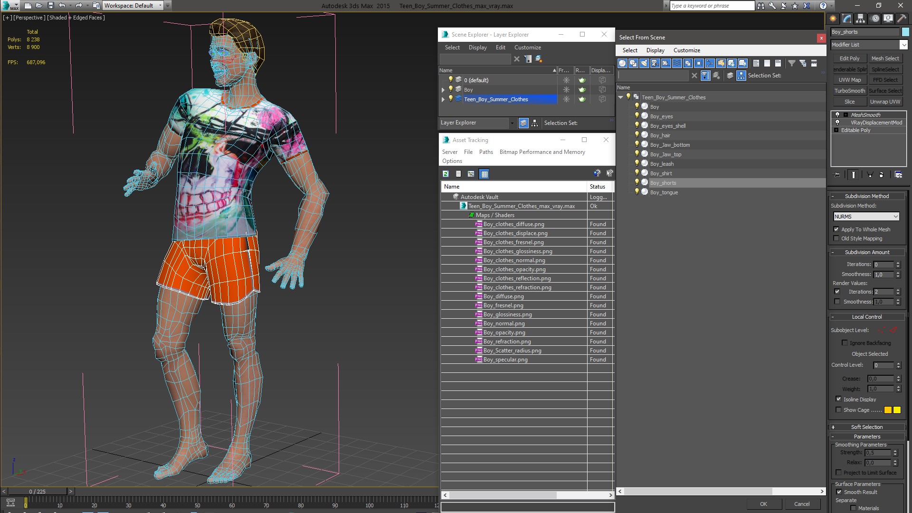912x513 pixels.
Task: Enable Show Cage checkbox
Action: (x=838, y=410)
